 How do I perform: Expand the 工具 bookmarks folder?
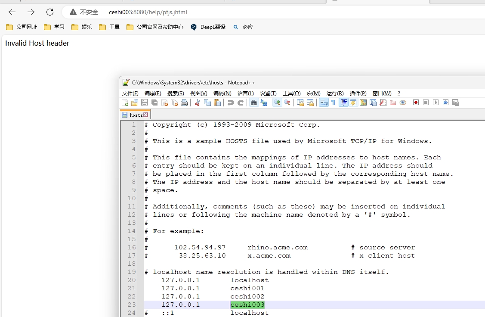click(109, 27)
